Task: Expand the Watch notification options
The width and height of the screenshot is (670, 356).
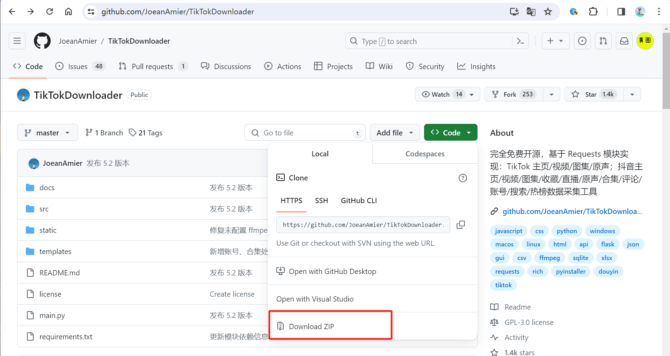Action: point(447,94)
